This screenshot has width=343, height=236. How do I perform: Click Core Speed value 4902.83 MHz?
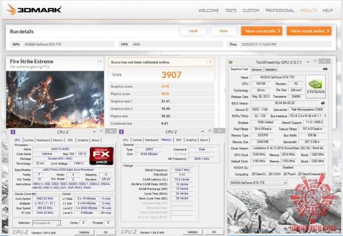point(45,198)
